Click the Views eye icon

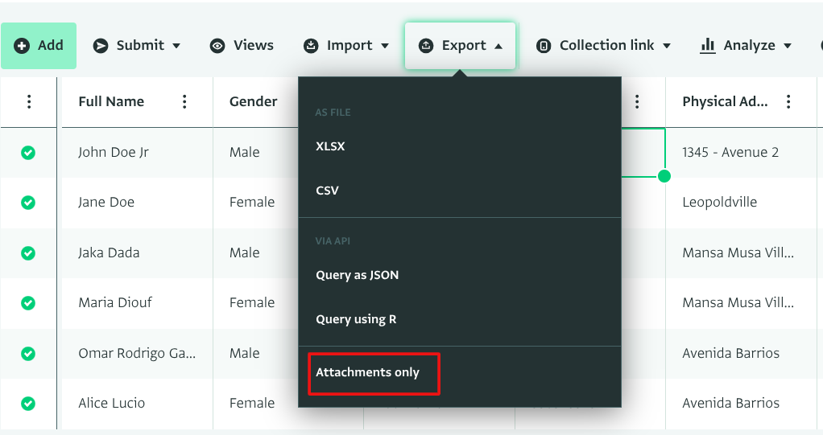[217, 46]
